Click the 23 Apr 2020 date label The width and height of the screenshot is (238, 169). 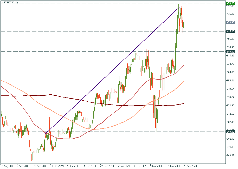(x=190, y=166)
